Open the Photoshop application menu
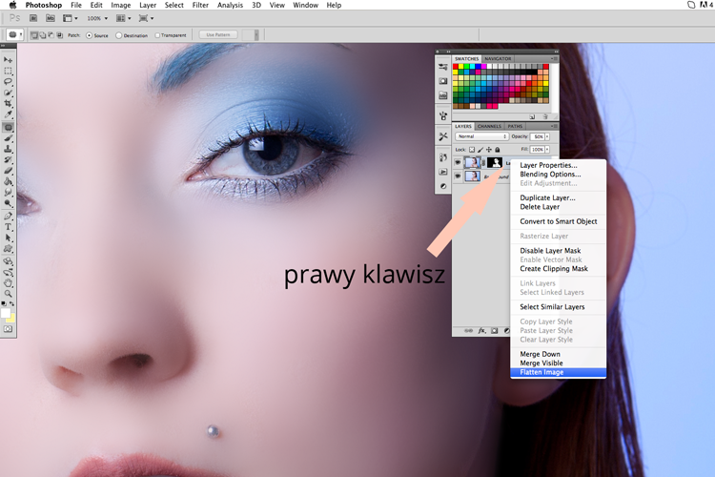 click(x=43, y=5)
